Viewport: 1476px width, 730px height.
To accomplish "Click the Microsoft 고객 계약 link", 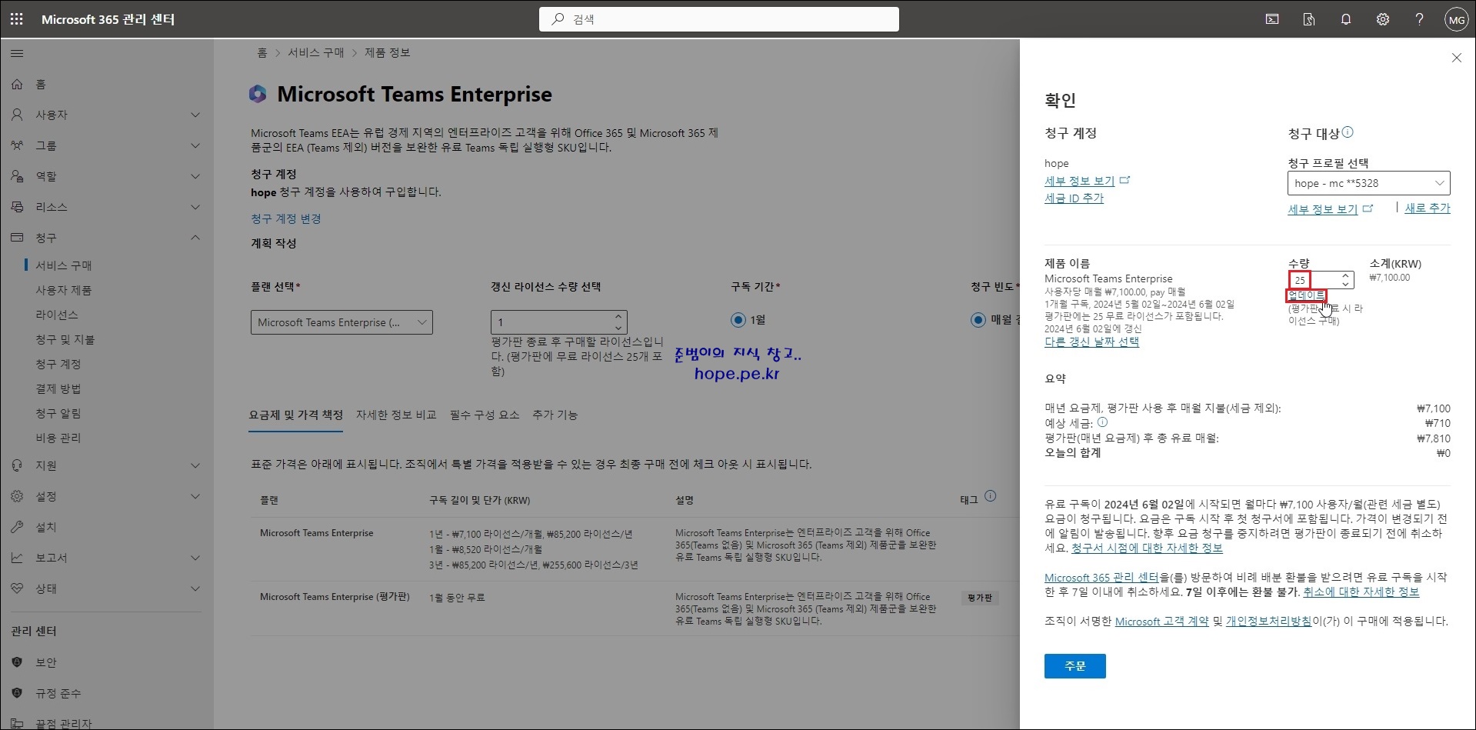I will coord(1161,622).
